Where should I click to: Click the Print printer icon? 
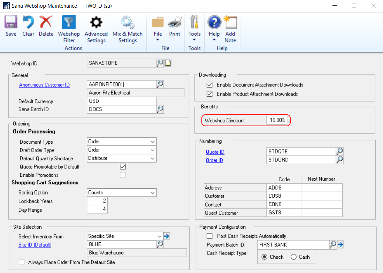(175, 22)
